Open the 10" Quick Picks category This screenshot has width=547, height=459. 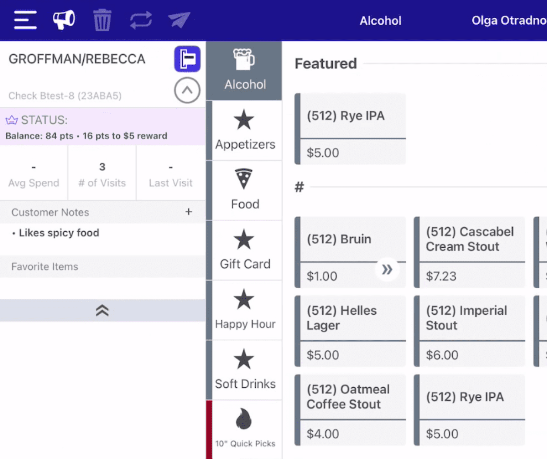[x=245, y=429]
